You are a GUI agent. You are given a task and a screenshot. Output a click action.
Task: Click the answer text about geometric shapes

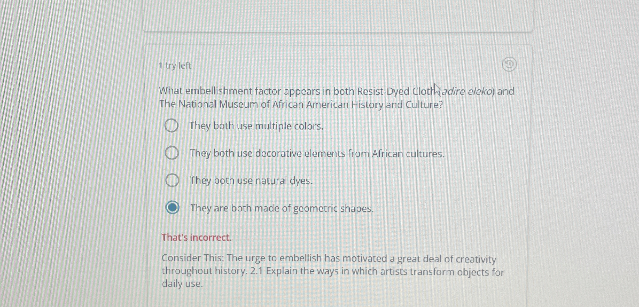[x=282, y=208]
